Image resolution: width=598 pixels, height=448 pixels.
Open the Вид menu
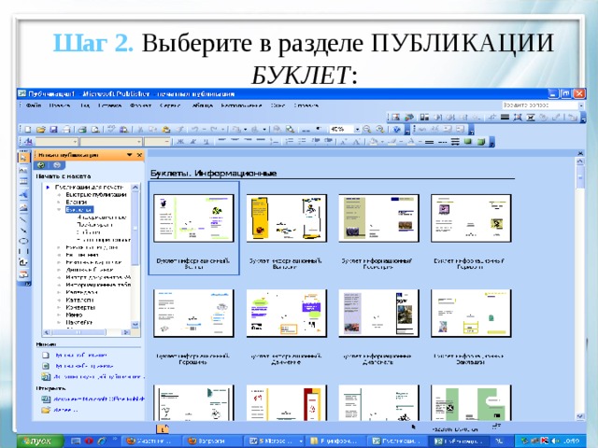coord(84,105)
